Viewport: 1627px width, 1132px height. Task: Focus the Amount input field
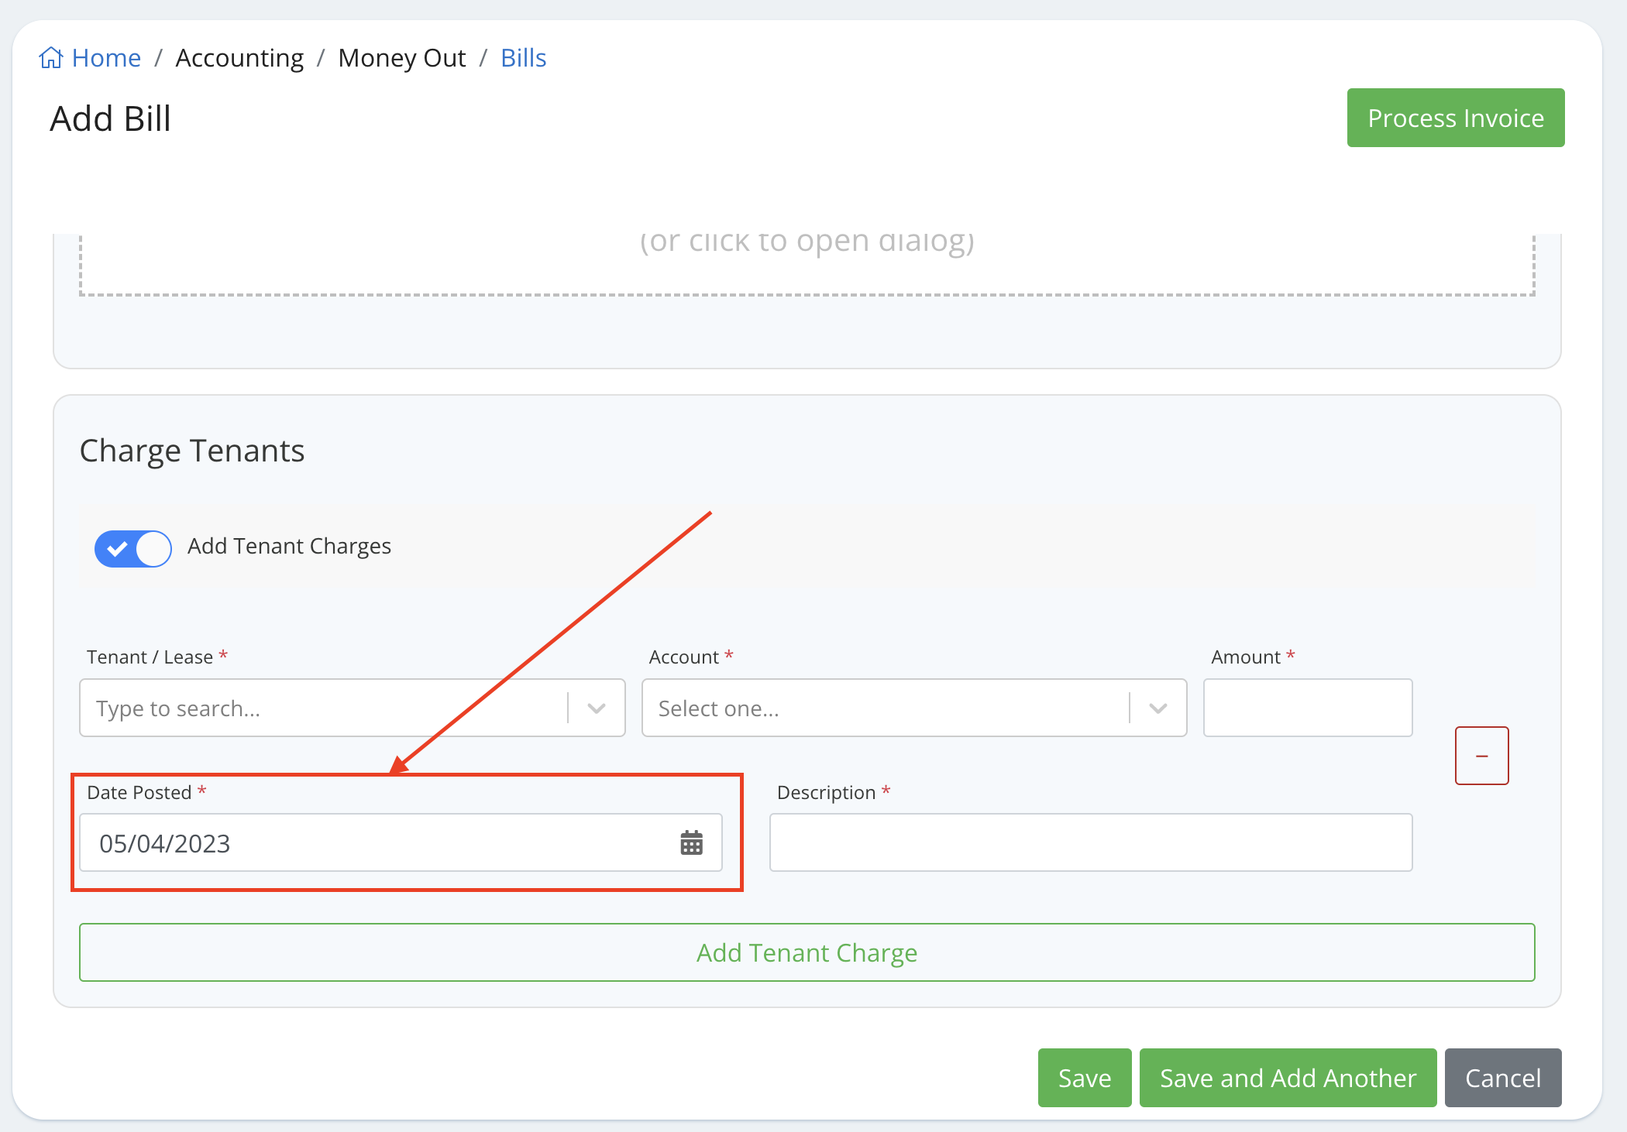pyautogui.click(x=1308, y=708)
